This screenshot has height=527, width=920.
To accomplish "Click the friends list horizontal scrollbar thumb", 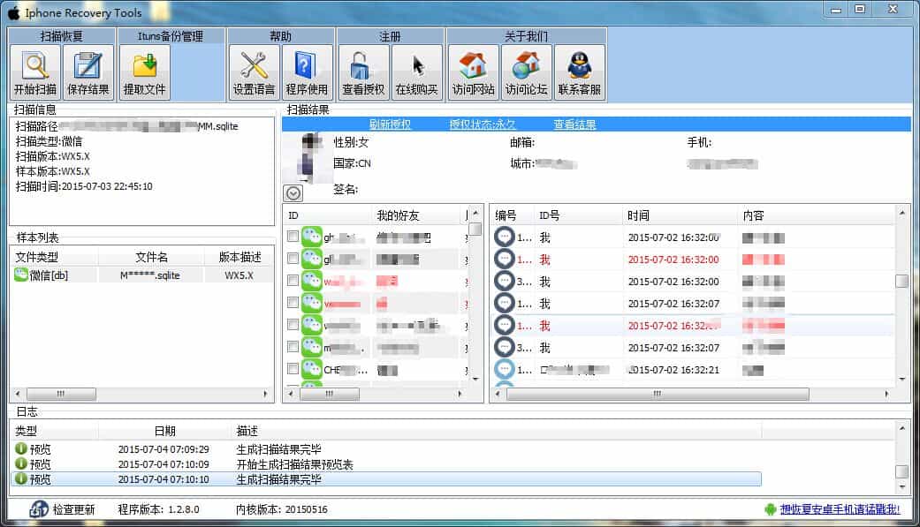I will [330, 394].
